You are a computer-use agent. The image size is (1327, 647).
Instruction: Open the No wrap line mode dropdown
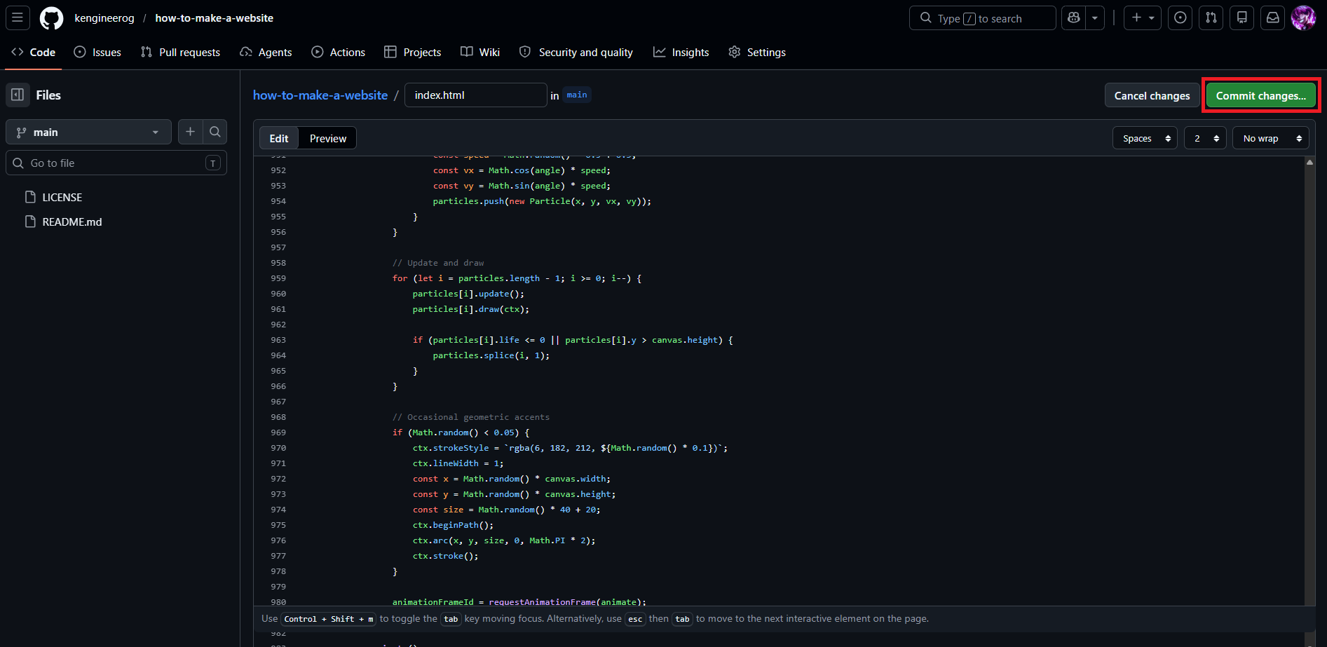pyautogui.click(x=1271, y=138)
